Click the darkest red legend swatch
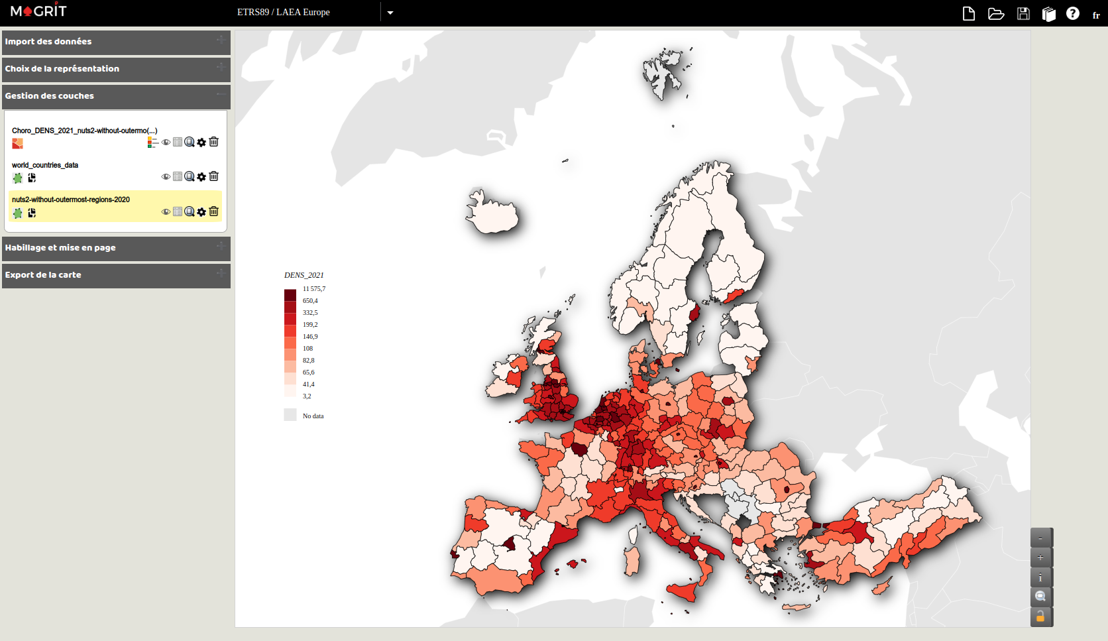The width and height of the screenshot is (1108, 641). click(290, 295)
